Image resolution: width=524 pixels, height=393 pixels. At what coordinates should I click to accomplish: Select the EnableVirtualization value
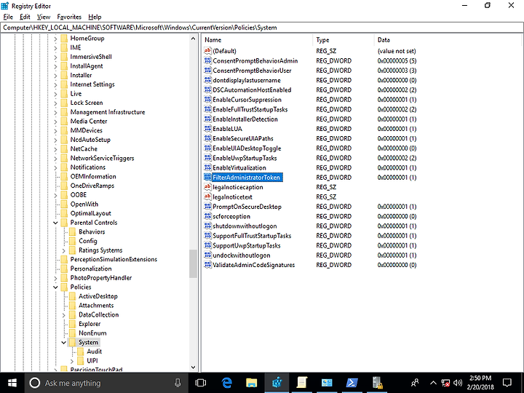[239, 168]
